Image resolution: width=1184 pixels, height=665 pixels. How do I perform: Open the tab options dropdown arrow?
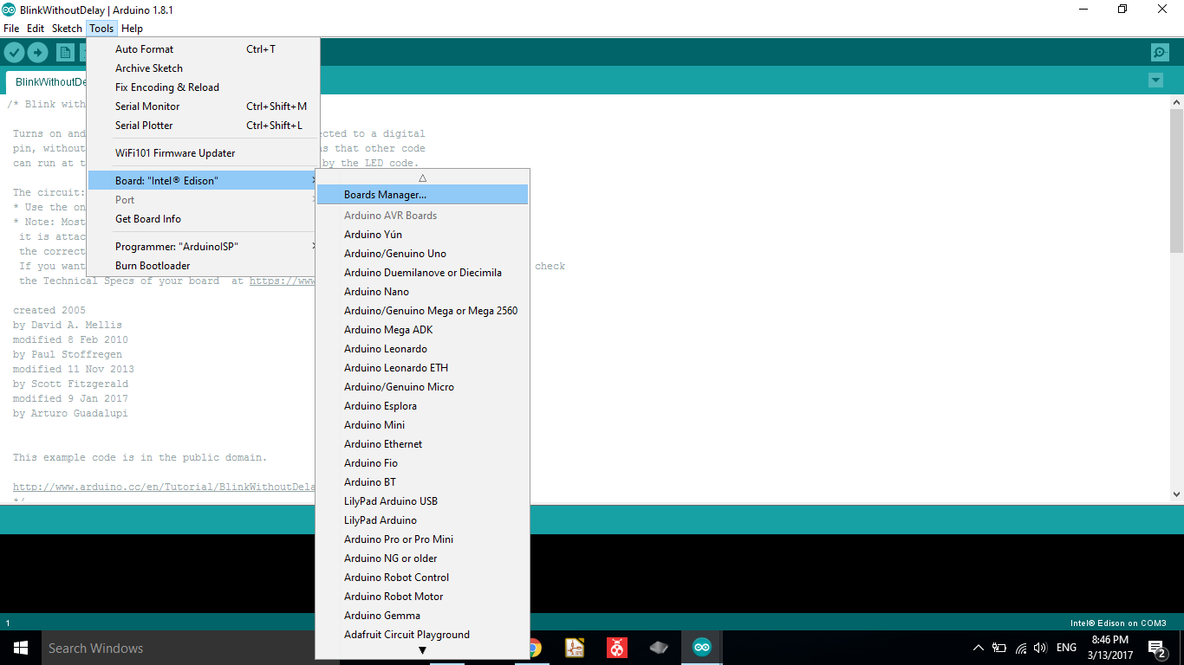(1155, 81)
